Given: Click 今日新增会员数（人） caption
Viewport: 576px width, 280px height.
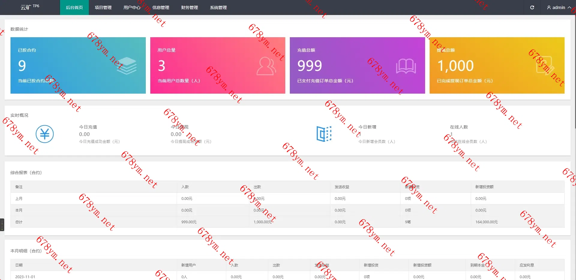Looking at the screenshot, I should click(377, 141).
